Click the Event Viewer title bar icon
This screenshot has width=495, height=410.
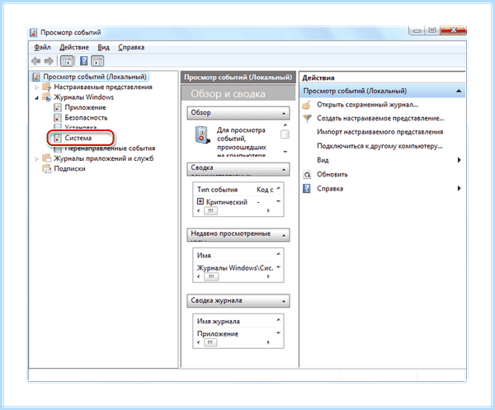click(34, 32)
